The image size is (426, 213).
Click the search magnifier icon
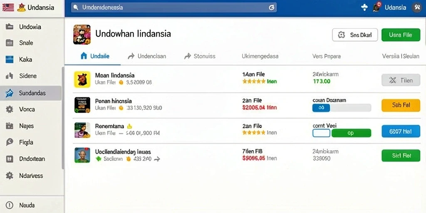click(x=76, y=7)
